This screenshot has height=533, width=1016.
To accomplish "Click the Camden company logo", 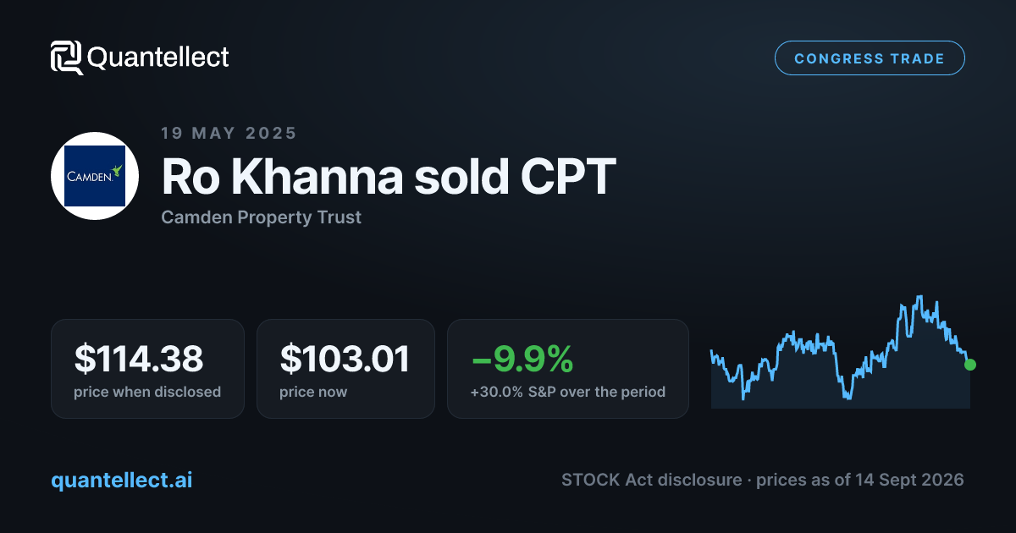I will coord(95,176).
